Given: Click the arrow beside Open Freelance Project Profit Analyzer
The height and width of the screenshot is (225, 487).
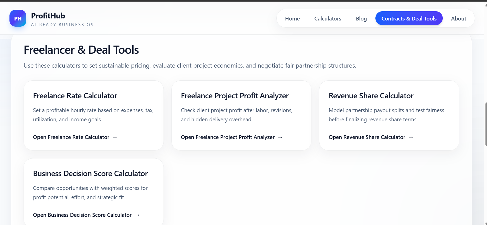Looking at the screenshot, I should point(280,137).
